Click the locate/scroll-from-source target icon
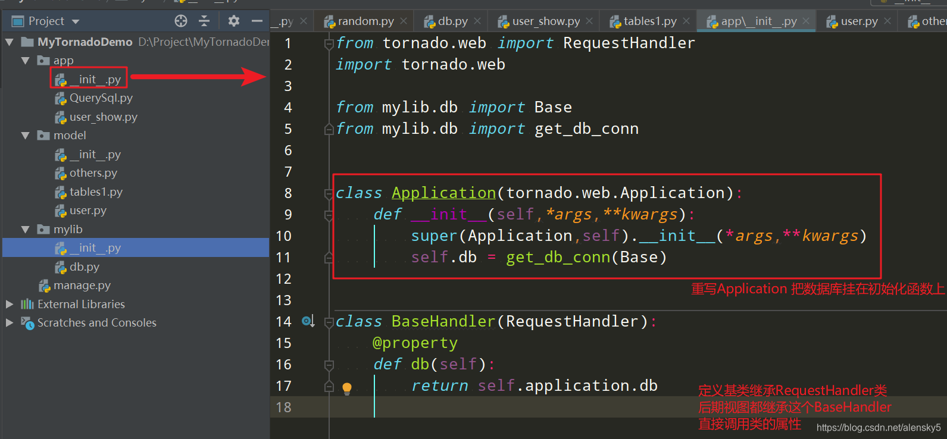Viewport: 947px width, 439px height. (181, 21)
